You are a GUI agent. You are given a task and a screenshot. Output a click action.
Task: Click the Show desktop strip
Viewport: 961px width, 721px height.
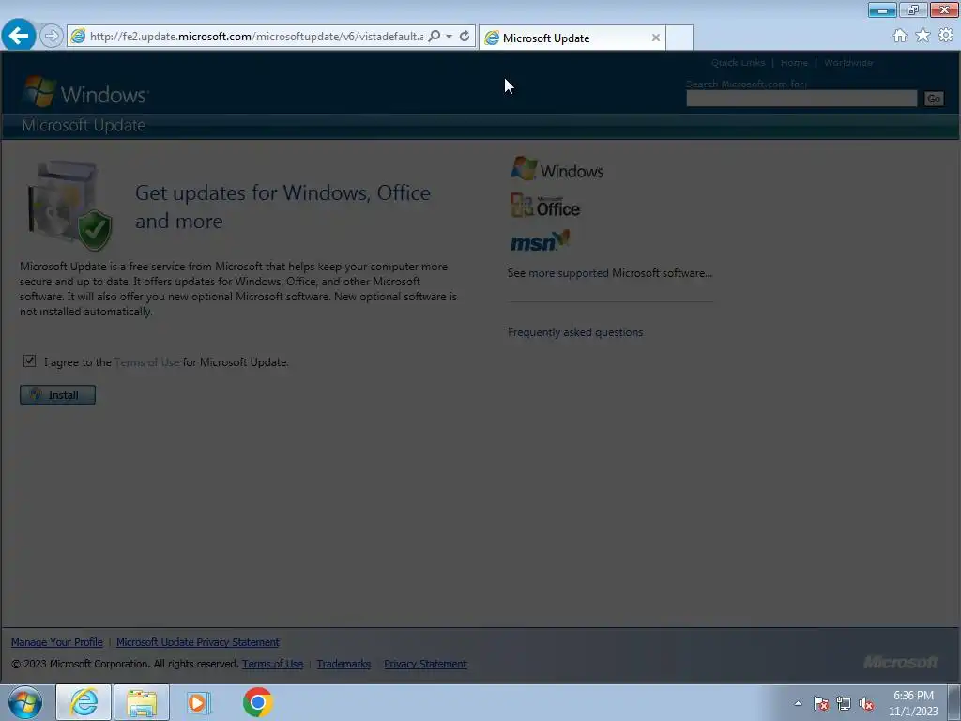point(953,702)
